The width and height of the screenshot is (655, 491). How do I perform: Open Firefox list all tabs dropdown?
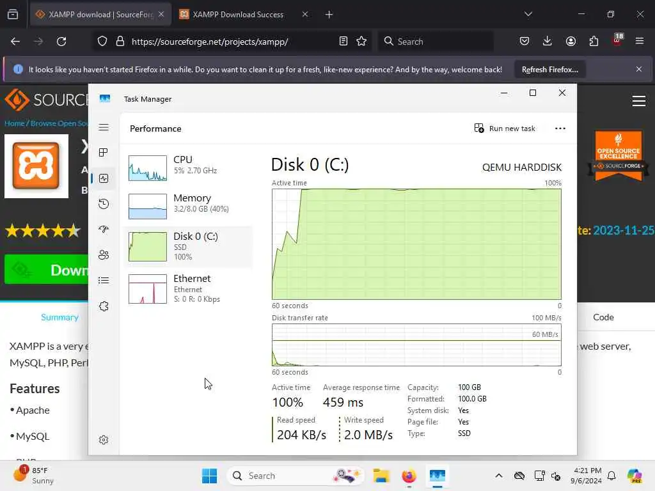(x=528, y=14)
